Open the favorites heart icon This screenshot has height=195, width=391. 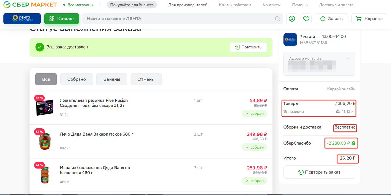coord(306,19)
